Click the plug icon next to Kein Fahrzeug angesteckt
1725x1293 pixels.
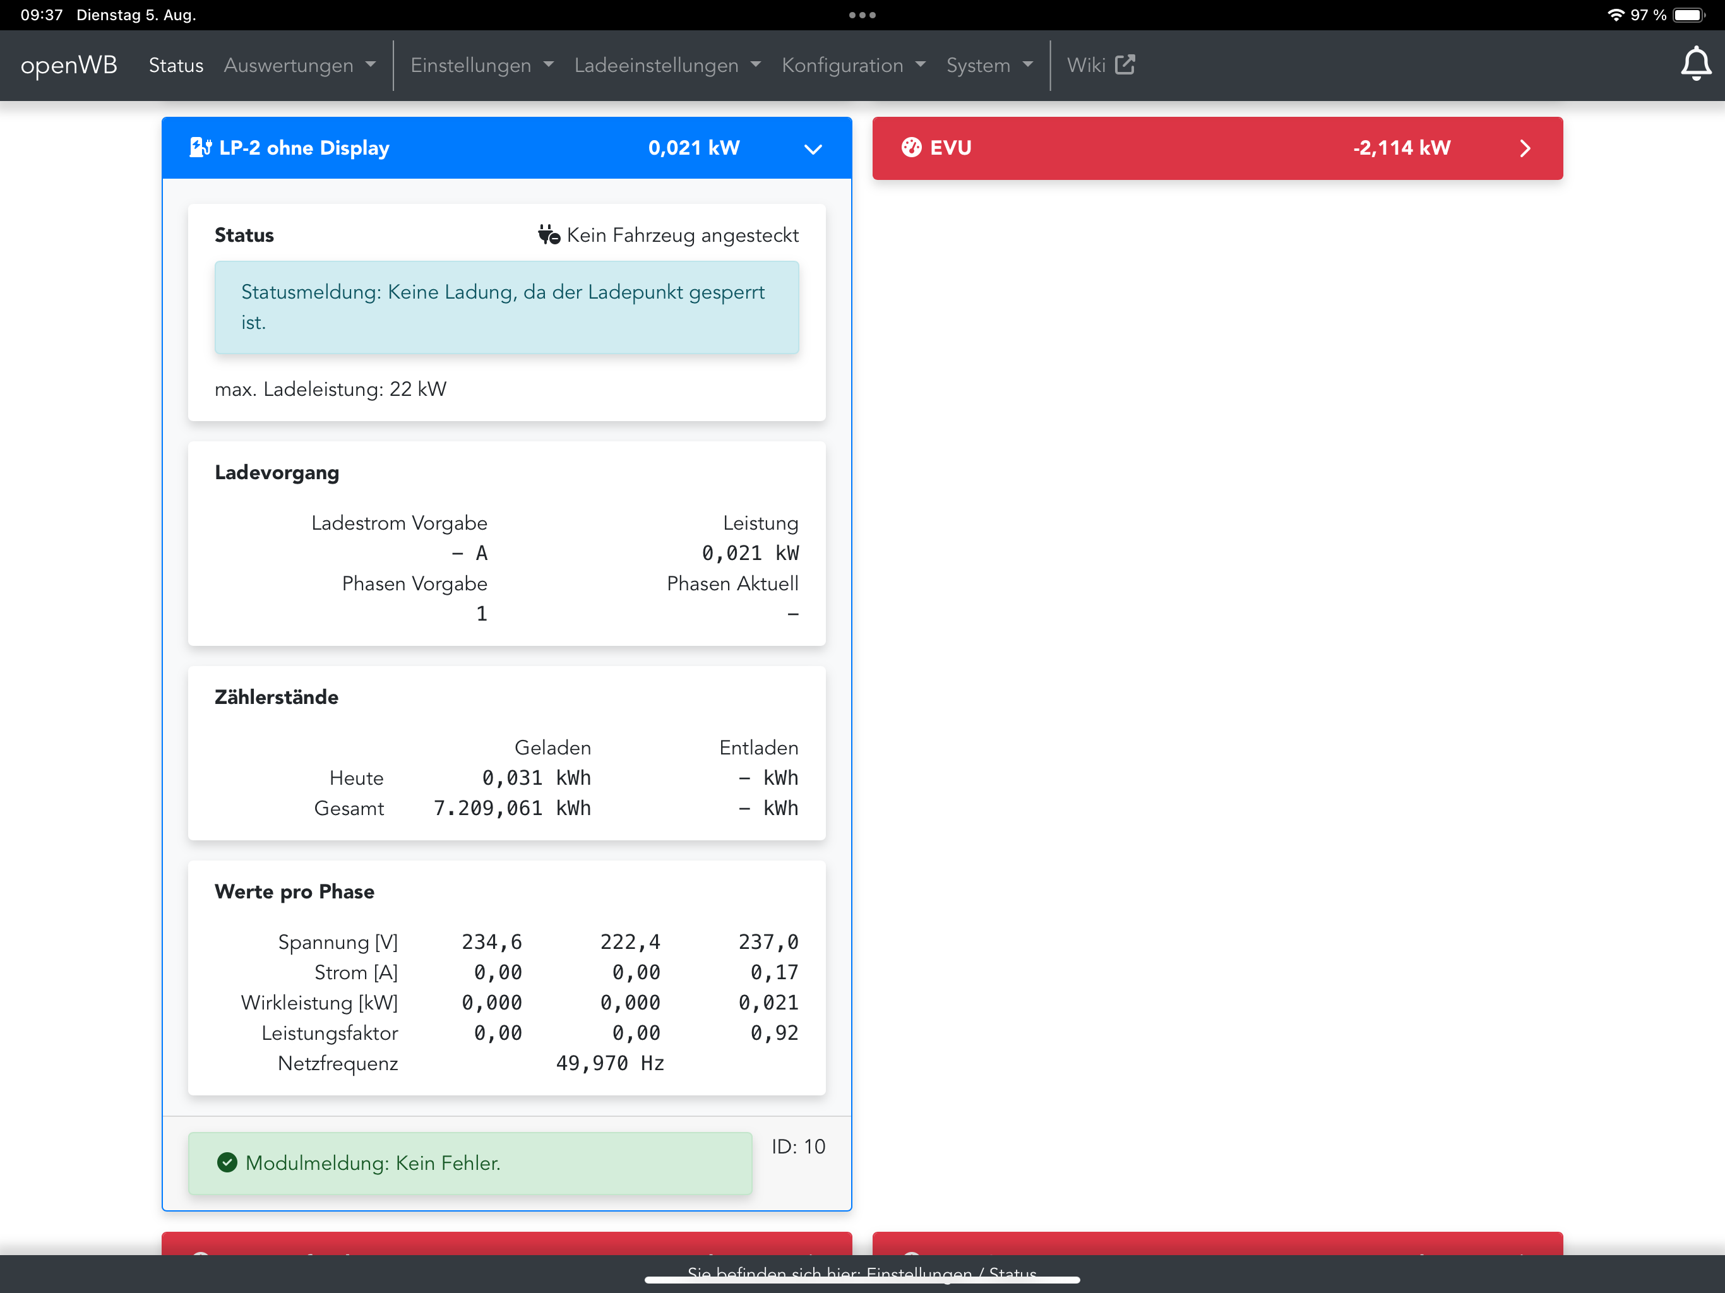pyautogui.click(x=549, y=235)
